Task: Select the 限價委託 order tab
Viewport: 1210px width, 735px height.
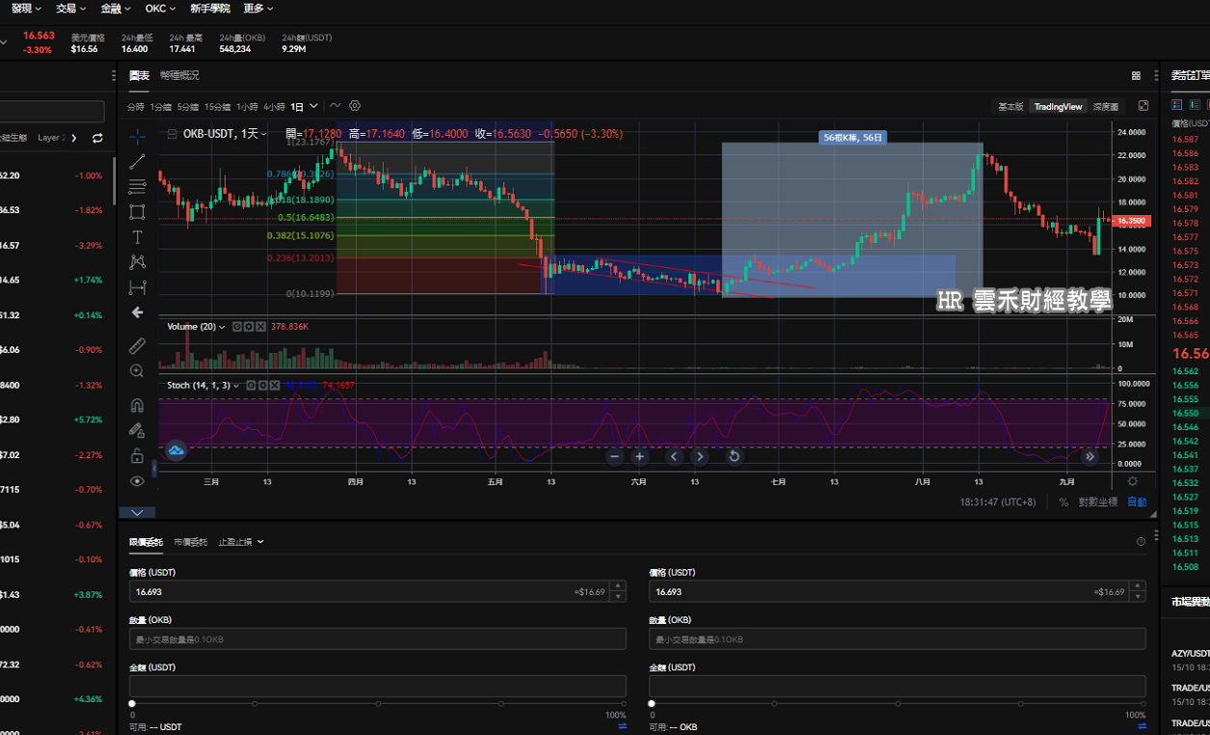Action: click(146, 542)
